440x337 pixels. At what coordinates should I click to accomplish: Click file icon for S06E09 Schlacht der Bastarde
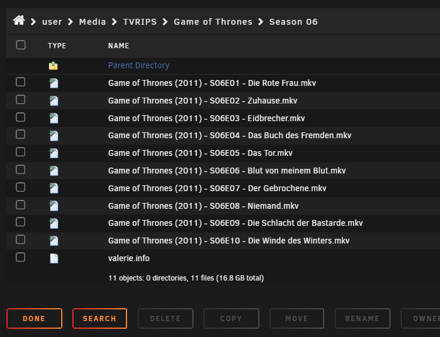click(54, 223)
